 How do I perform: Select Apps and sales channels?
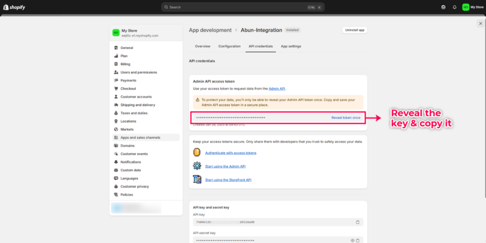(146, 138)
